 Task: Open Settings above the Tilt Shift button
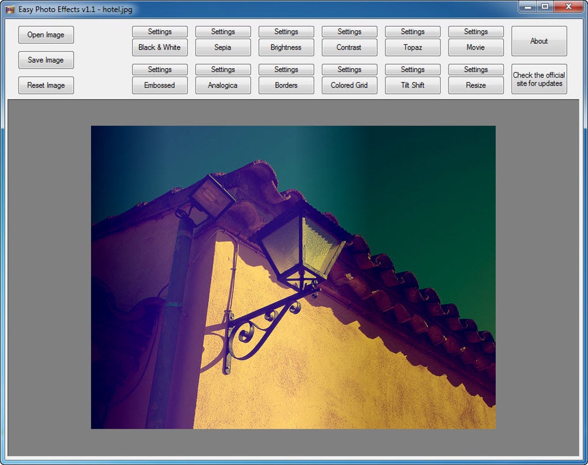[413, 69]
